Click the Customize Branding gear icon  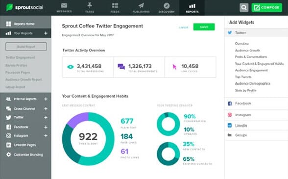pyautogui.click(x=8, y=154)
